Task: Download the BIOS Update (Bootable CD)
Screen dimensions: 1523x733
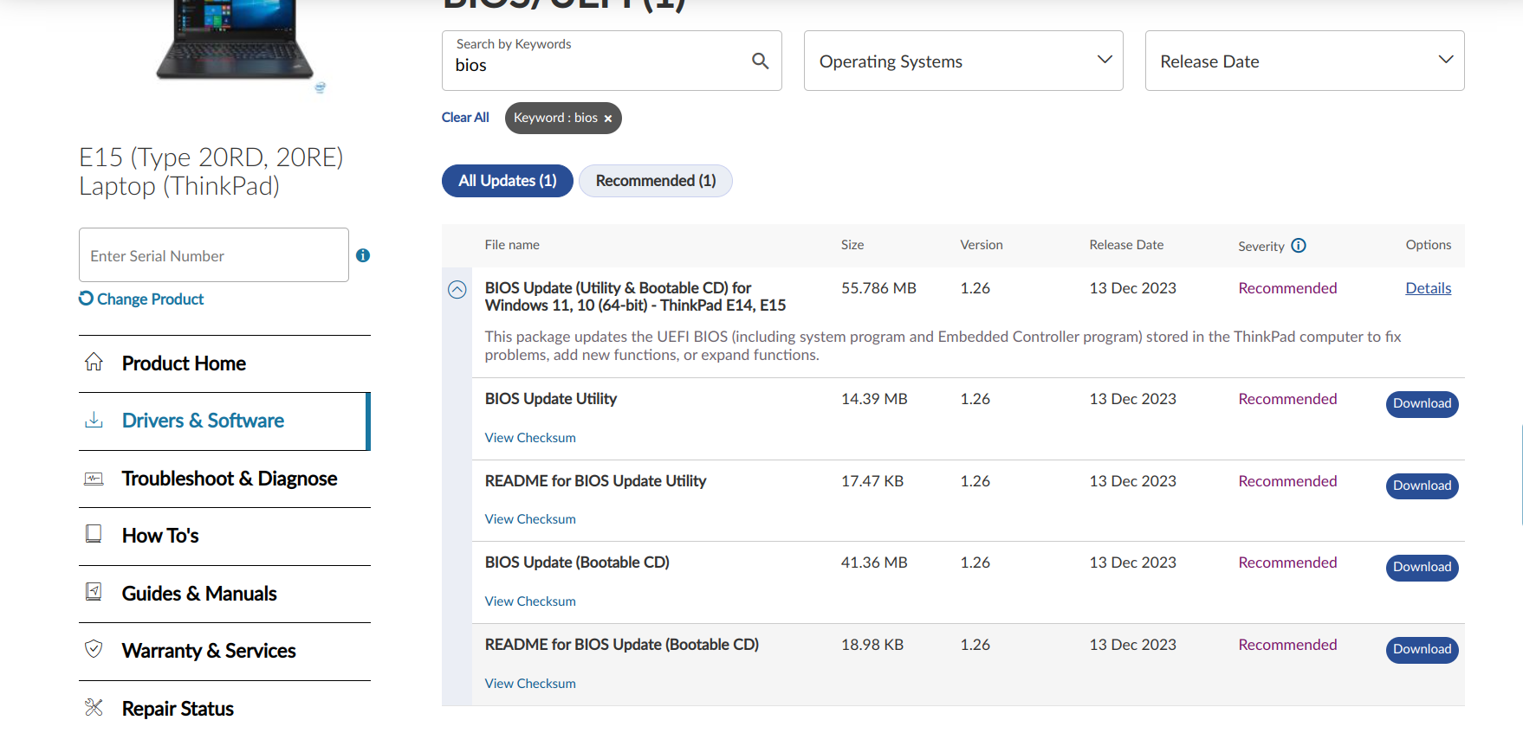Action: pos(1422,568)
